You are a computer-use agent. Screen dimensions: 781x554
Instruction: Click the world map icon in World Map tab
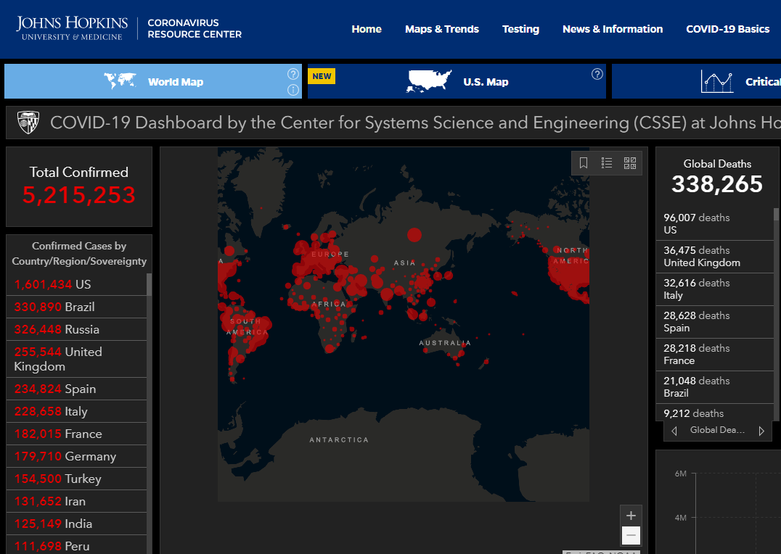(120, 80)
